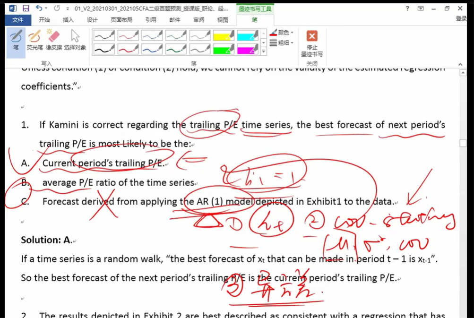
Task: Click "Solution: A." heading text
Action: [47, 240]
